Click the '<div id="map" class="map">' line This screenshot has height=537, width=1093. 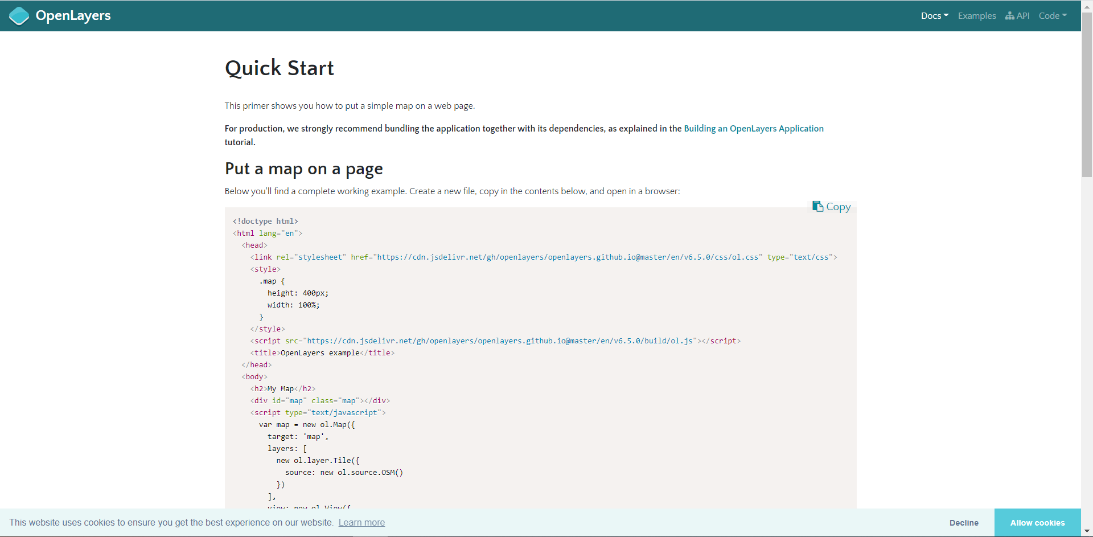pos(320,400)
